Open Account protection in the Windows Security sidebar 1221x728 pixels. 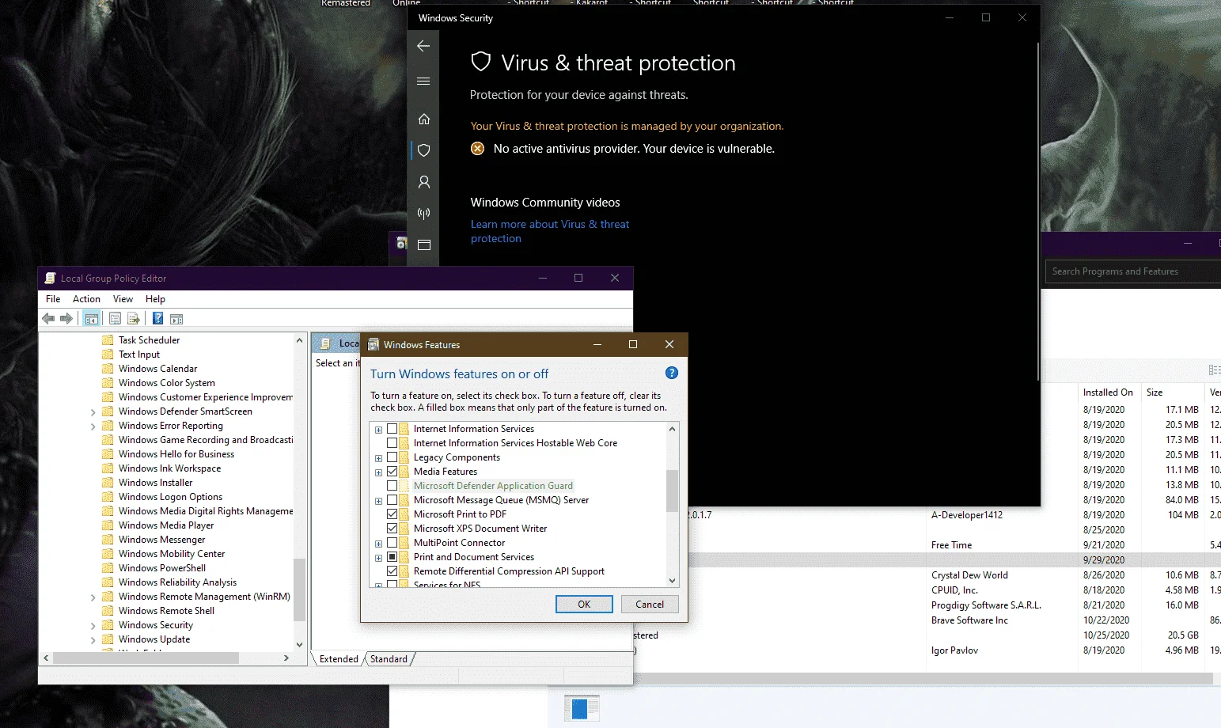tap(424, 182)
